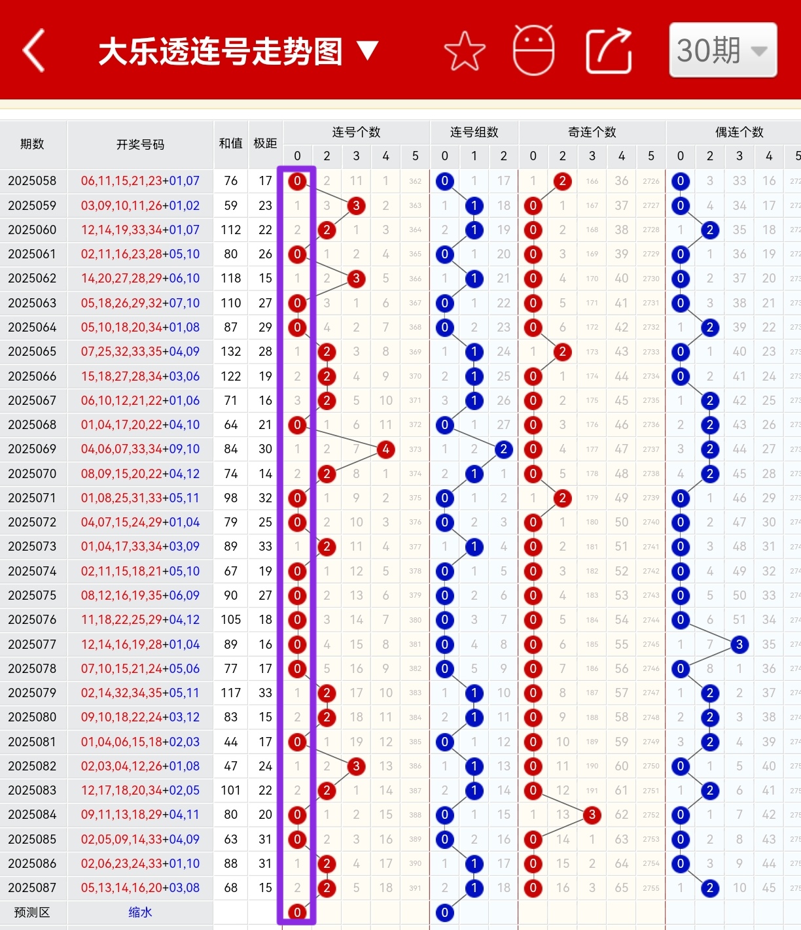
Task: Click sum value 44 in row 2025081
Action: (x=230, y=742)
